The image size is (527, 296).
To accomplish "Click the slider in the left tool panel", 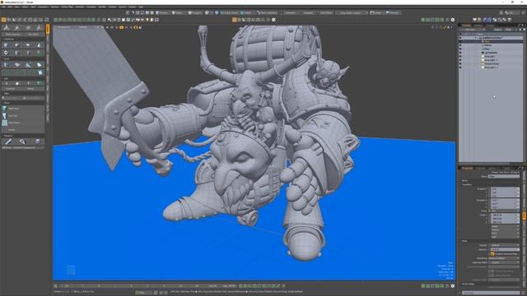I will pyautogui.click(x=23, y=98).
